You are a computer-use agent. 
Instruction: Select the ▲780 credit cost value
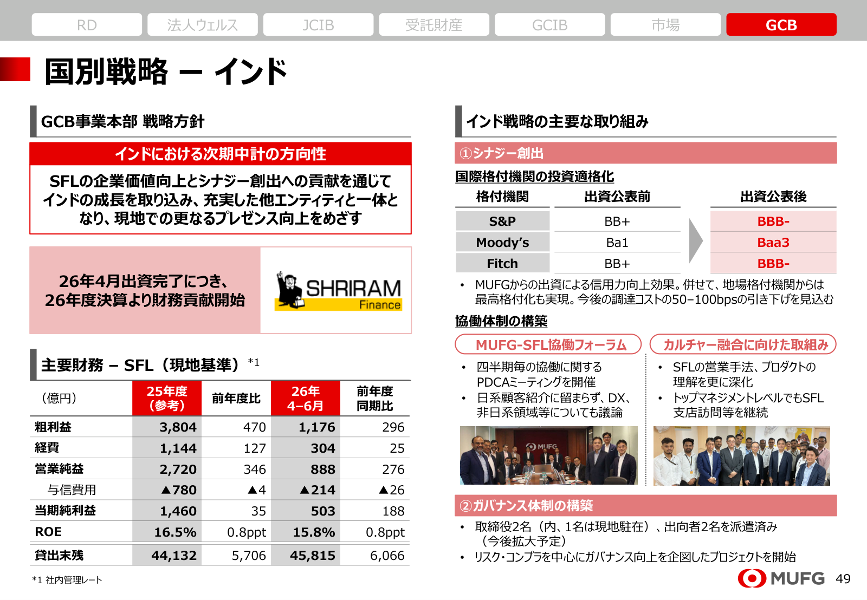tap(179, 490)
